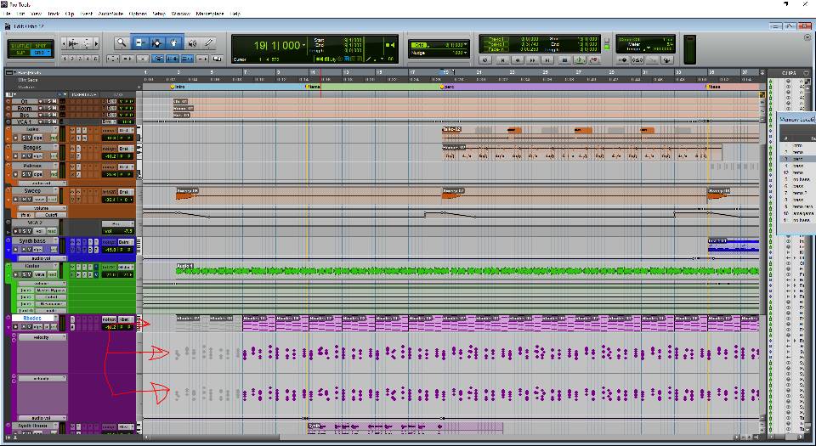The width and height of the screenshot is (816, 446).
Task: Select the Synth bass track name
Action: pos(32,241)
